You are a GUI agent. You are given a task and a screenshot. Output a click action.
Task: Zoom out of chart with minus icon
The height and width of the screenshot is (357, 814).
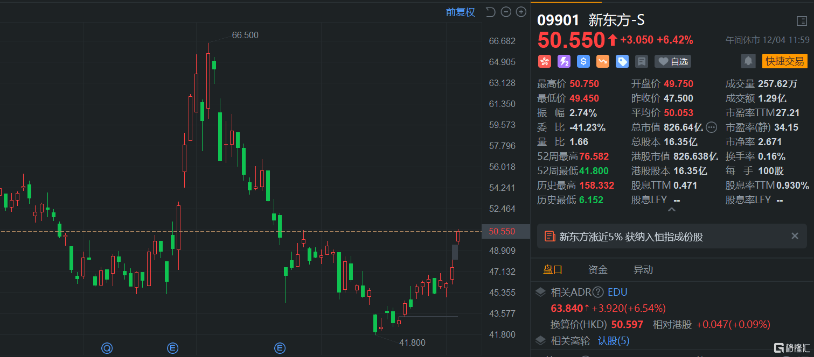pyautogui.click(x=505, y=12)
